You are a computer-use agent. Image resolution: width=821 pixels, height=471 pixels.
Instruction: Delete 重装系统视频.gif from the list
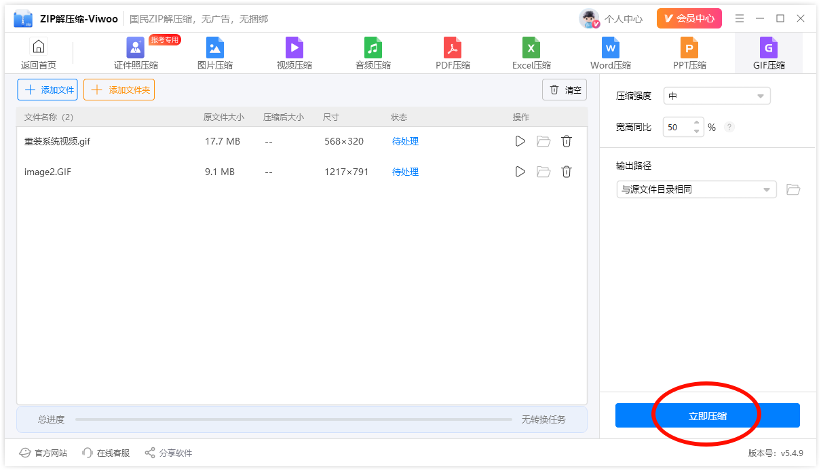(x=567, y=141)
